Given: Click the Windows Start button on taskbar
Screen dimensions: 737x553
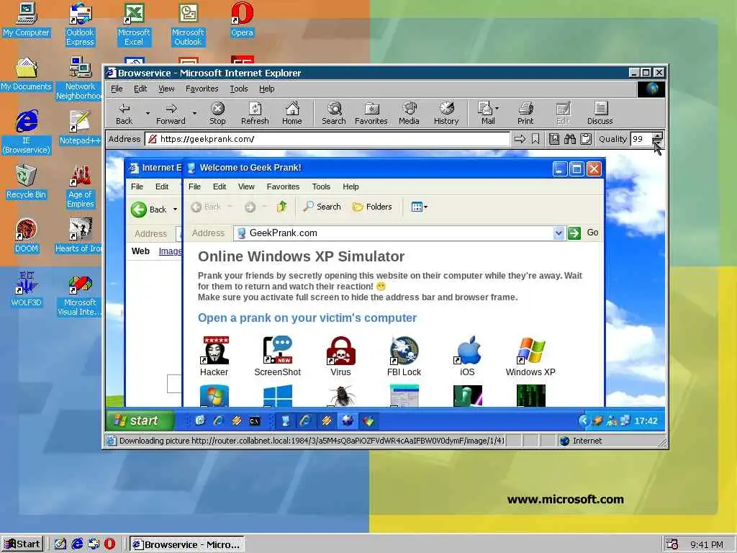Looking at the screenshot, I should pyautogui.click(x=22, y=544).
